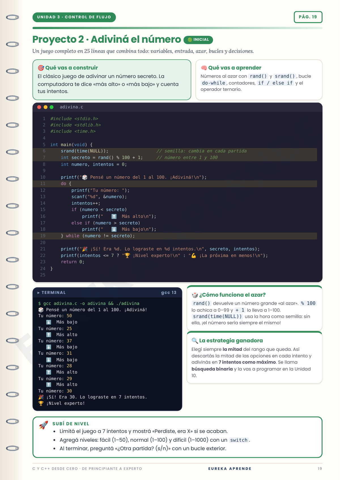Screen dimensions: 340x480
Task: Click the code line } while (numero != secreto);
Action: coord(98,236)
